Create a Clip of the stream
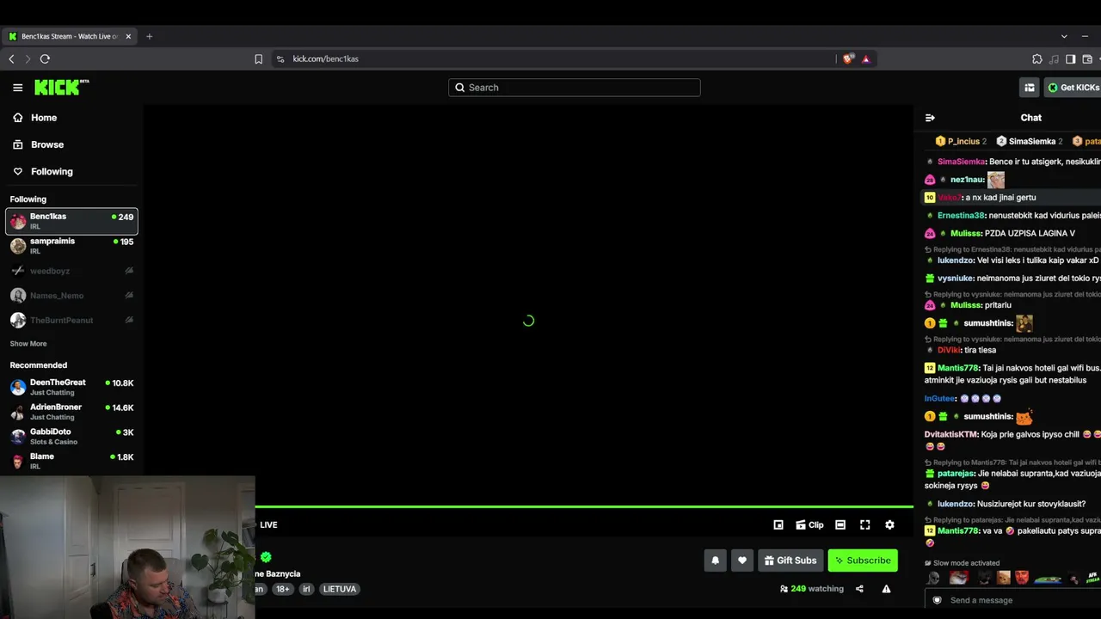 click(x=809, y=525)
